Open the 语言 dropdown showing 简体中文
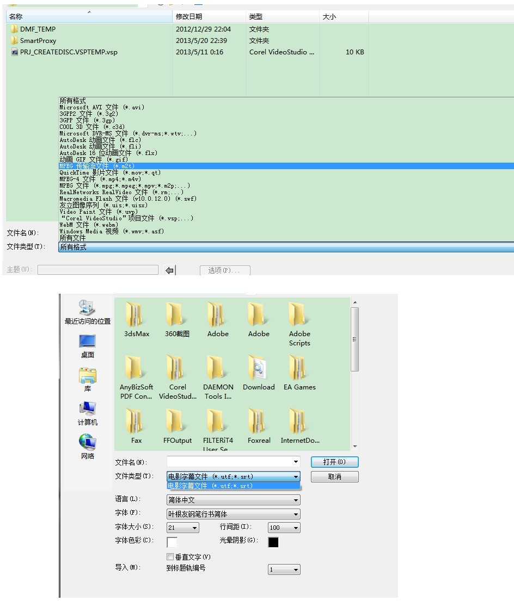514x607 pixels. coord(234,500)
